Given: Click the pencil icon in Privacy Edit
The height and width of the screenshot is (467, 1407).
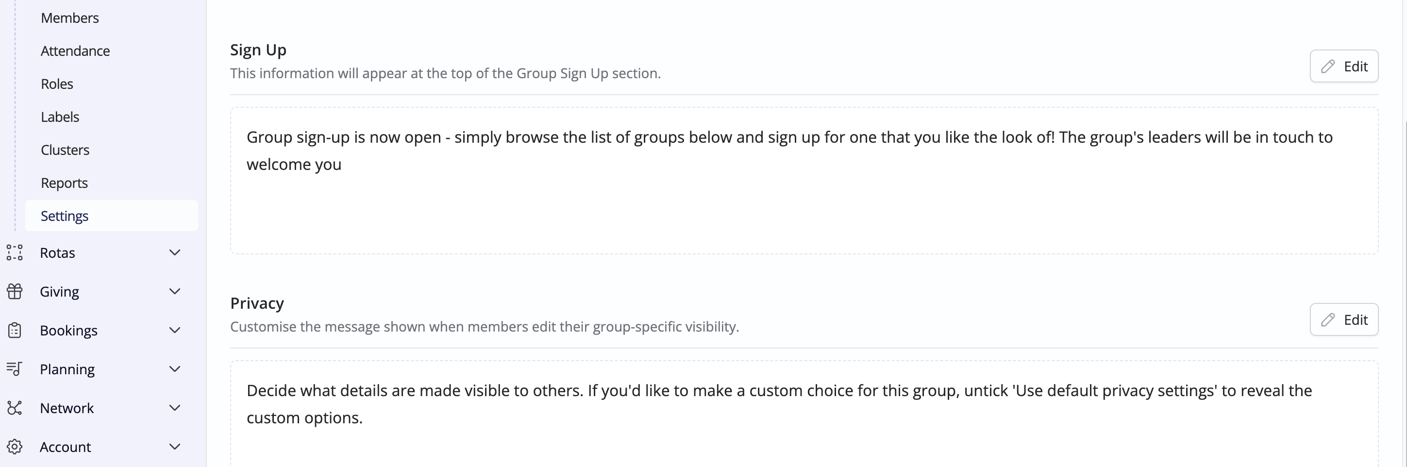Looking at the screenshot, I should point(1328,319).
